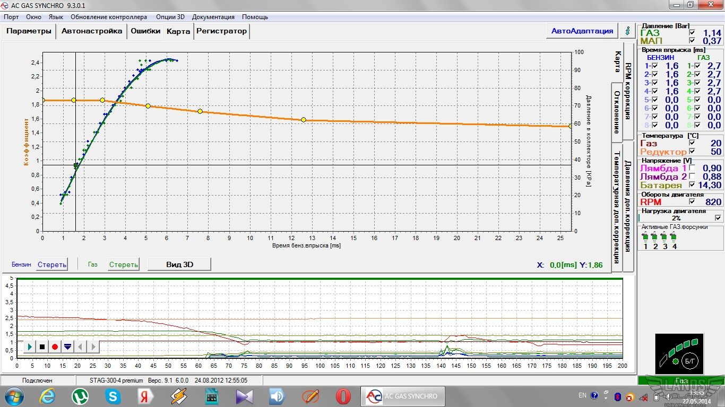Switch to the Автонастройка tab

tap(92, 31)
